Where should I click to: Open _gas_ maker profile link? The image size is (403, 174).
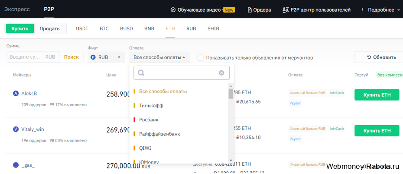[28, 165]
